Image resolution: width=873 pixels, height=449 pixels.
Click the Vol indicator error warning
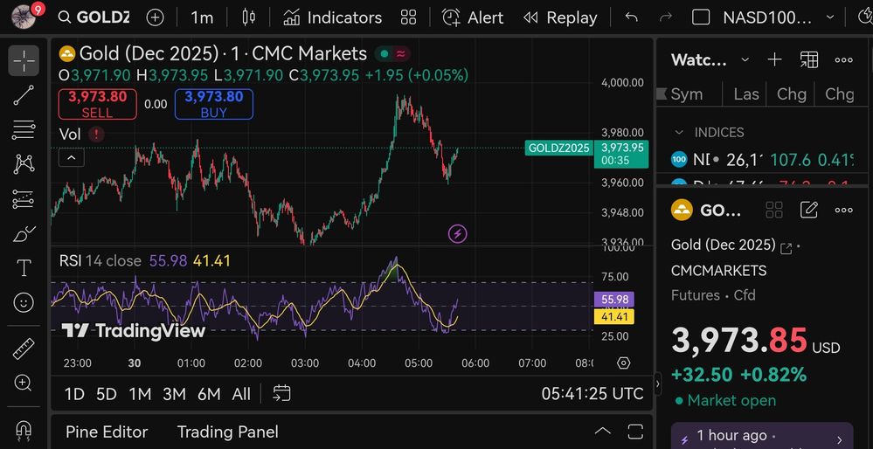click(96, 134)
